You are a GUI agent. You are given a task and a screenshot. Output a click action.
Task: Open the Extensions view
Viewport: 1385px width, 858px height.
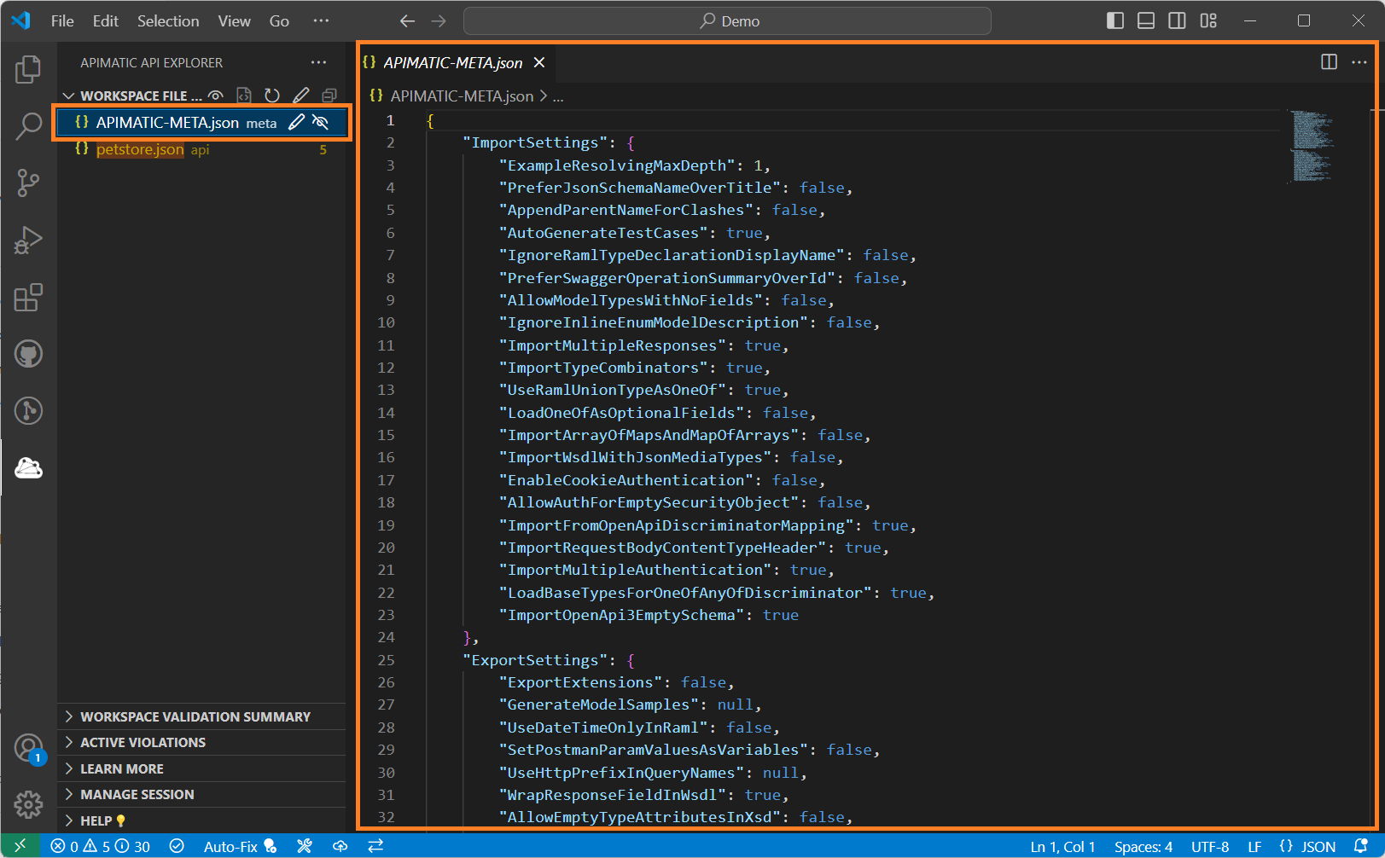coord(28,297)
